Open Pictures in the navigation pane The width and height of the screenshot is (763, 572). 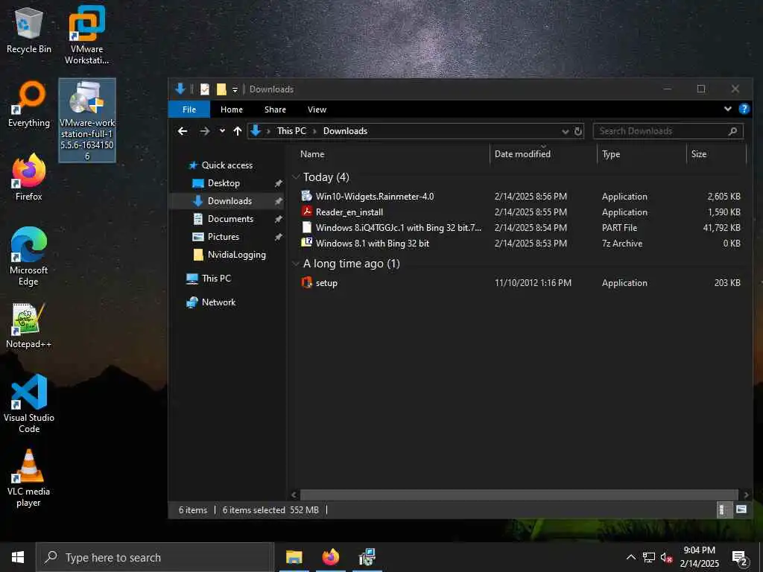click(224, 237)
